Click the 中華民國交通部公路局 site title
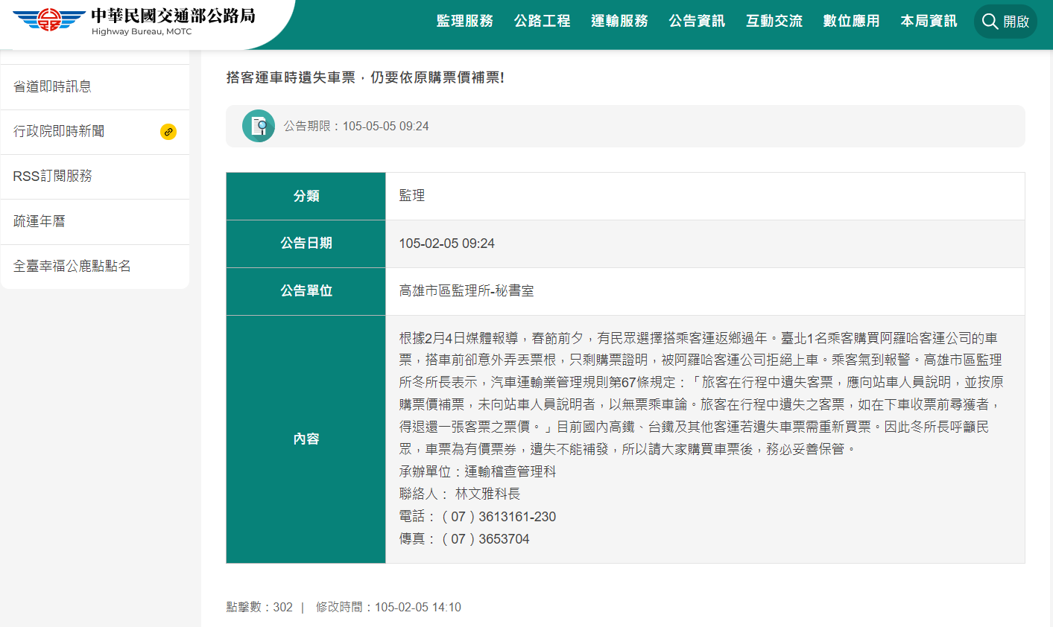The height and width of the screenshot is (627, 1053). pos(173,16)
